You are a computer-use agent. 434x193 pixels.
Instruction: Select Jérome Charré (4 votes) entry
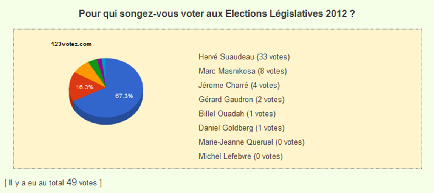point(239,85)
